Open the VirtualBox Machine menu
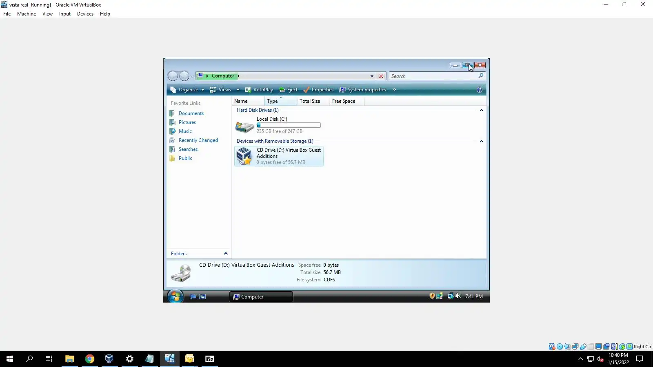The image size is (653, 367). coord(27,14)
